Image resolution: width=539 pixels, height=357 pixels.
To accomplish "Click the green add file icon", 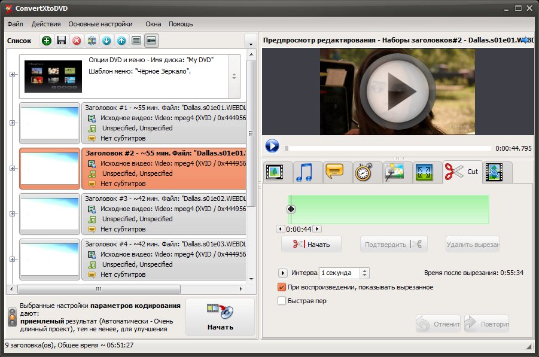I will (x=47, y=41).
